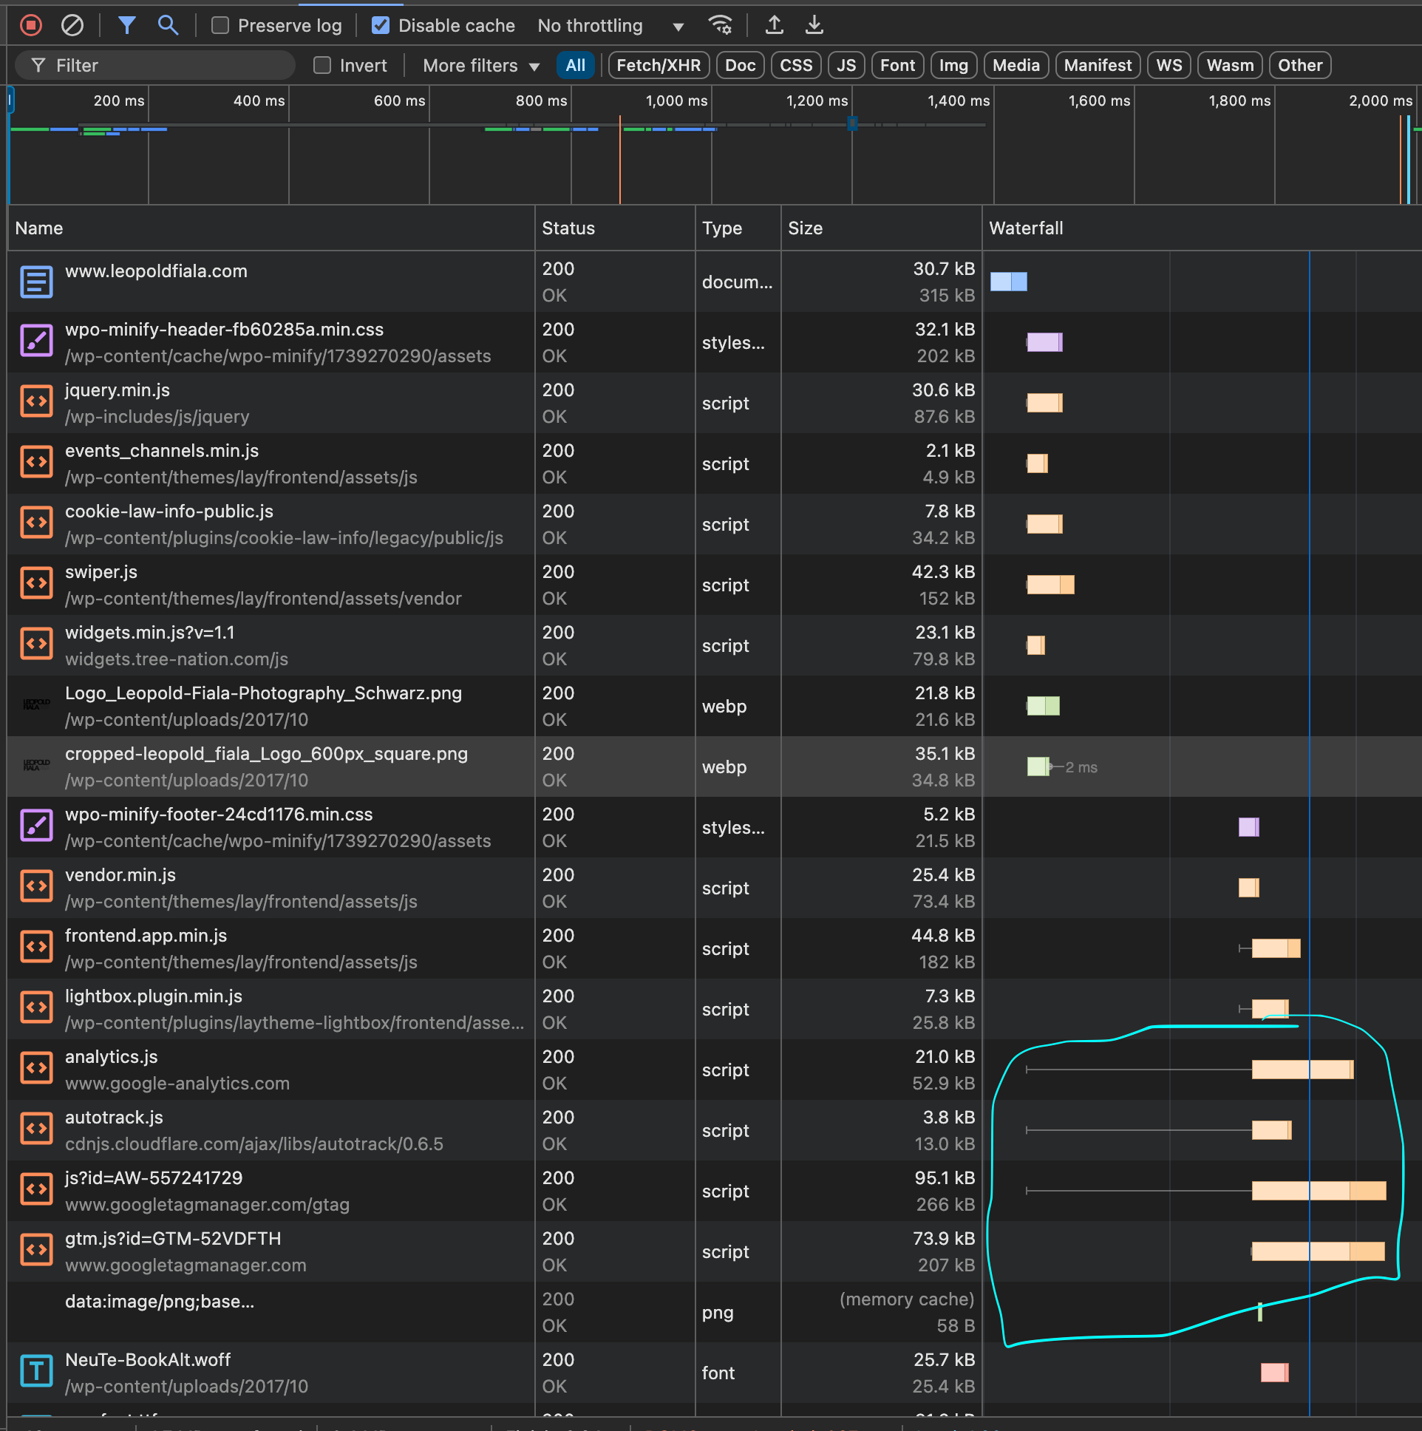The width and height of the screenshot is (1422, 1431).
Task: Open network conditions via the wifi icon
Action: (x=720, y=24)
